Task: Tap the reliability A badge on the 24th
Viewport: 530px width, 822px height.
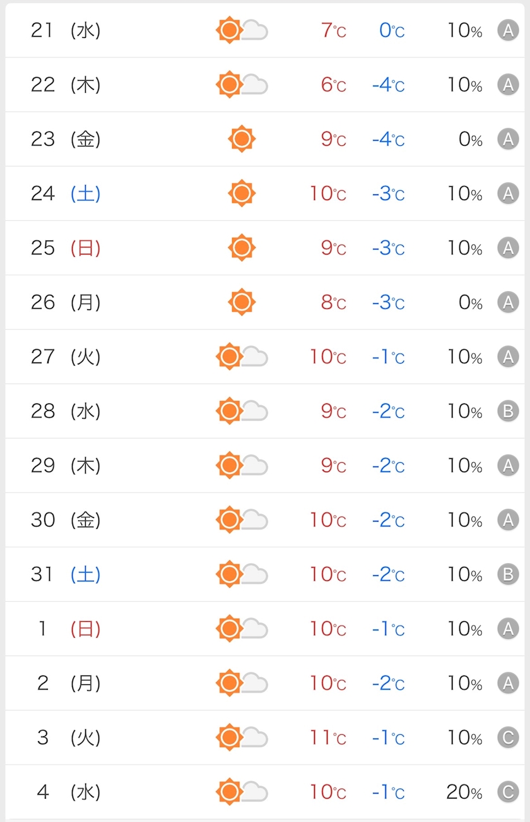Action: click(x=508, y=193)
